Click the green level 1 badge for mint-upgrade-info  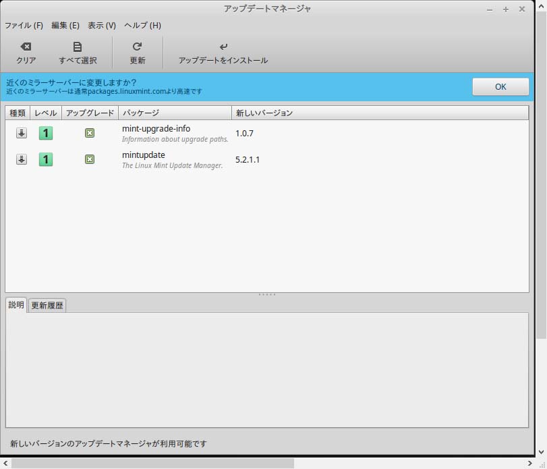[x=45, y=133]
